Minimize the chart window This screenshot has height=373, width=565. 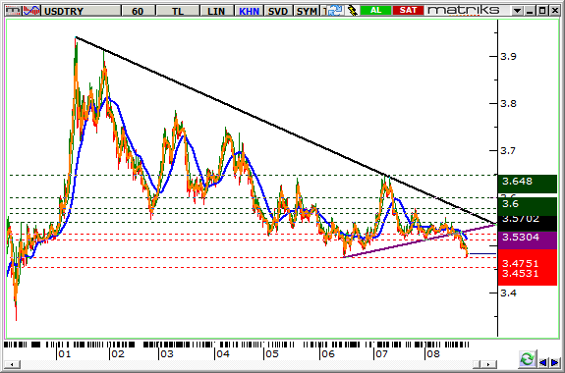530,11
